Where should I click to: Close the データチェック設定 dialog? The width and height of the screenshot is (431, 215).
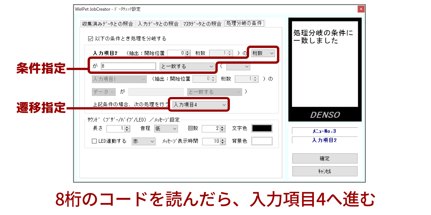(361, 9)
